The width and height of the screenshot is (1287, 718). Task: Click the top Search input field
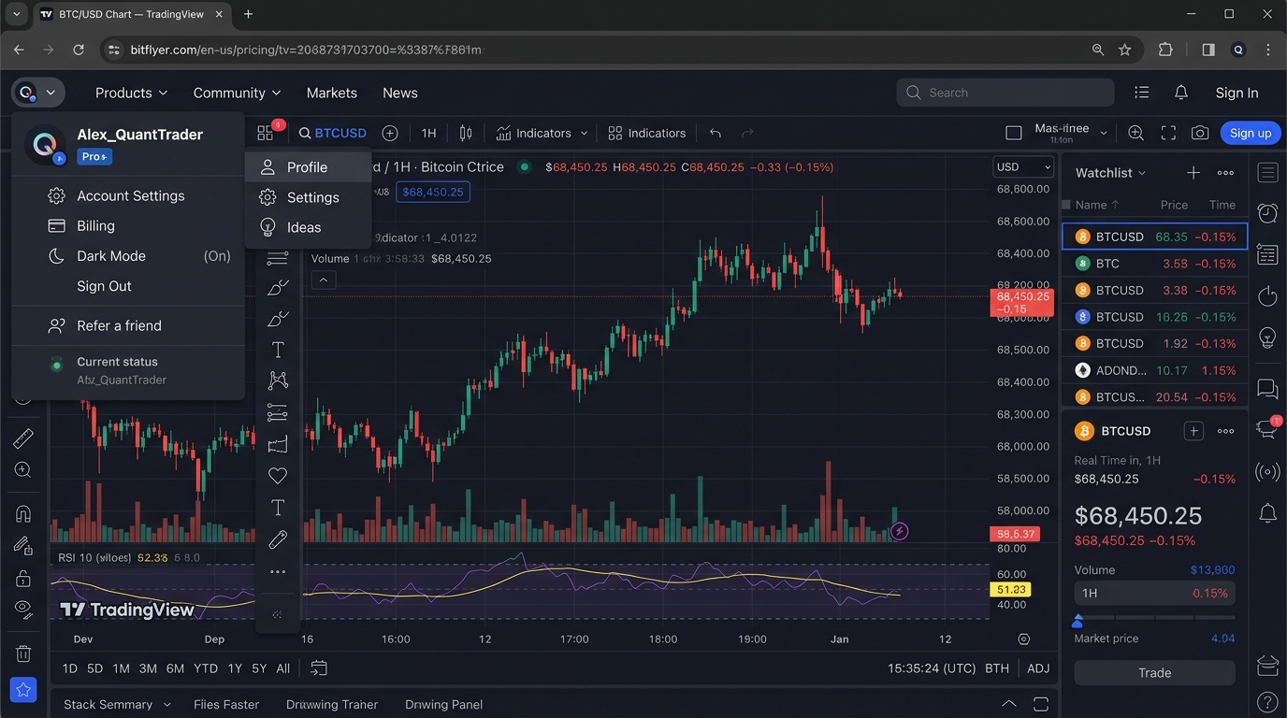1005,93
